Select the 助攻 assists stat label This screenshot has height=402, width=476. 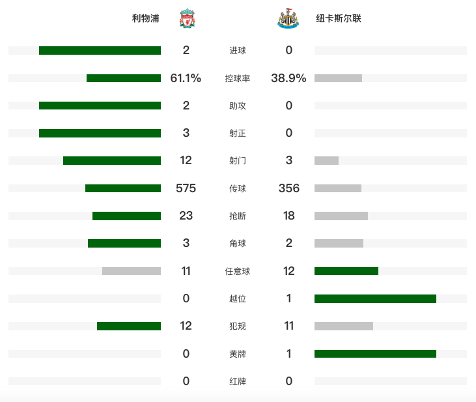click(238, 106)
